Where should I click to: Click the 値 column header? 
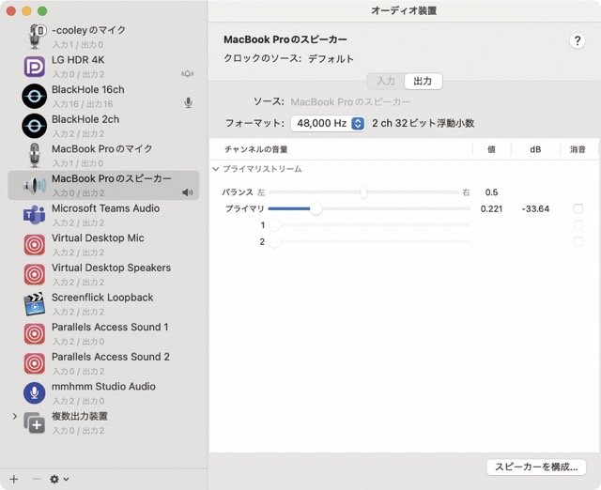click(x=491, y=149)
